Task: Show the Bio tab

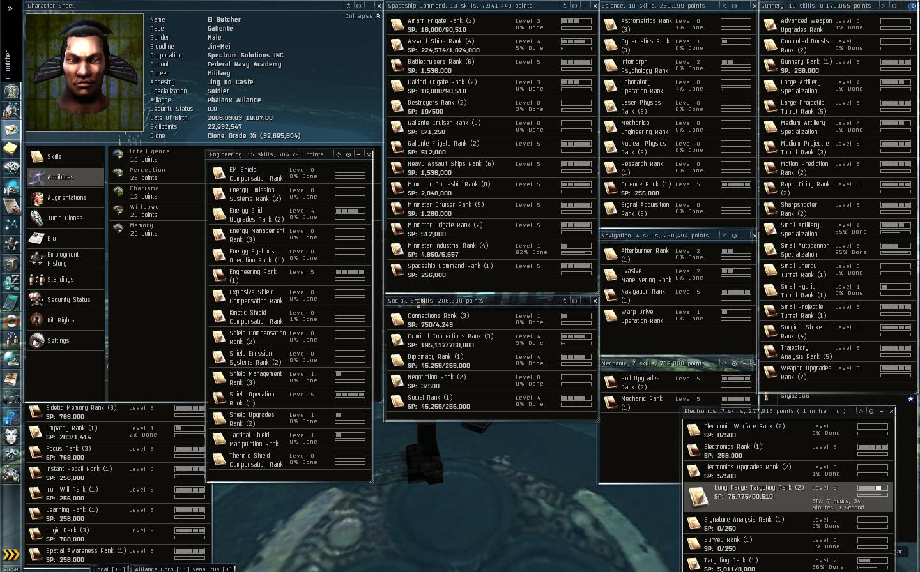Action: click(65, 238)
